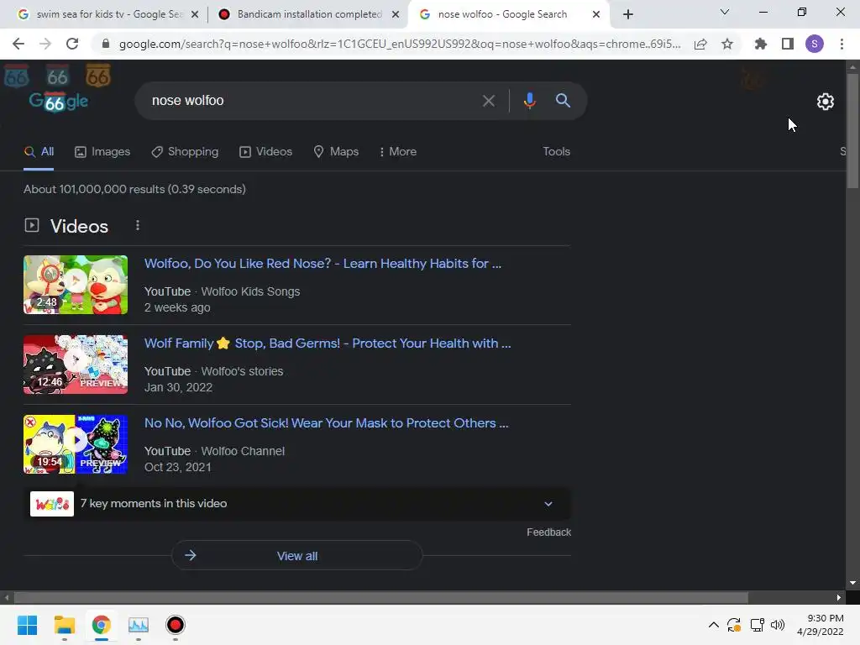Switch to Videos results tab

[266, 152]
